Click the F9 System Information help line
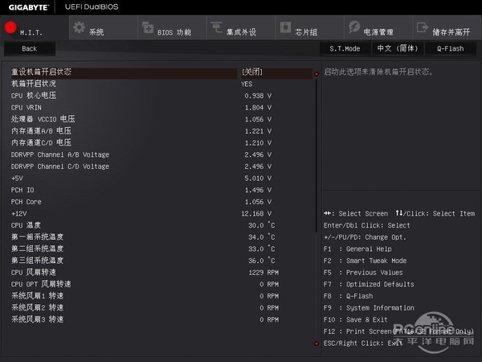The height and width of the screenshot is (362, 482). 369,308
